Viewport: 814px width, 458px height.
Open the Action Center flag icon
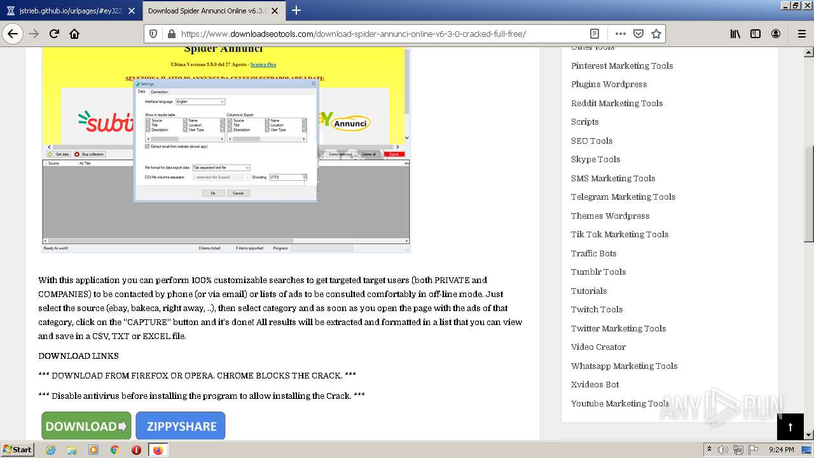coord(754,450)
